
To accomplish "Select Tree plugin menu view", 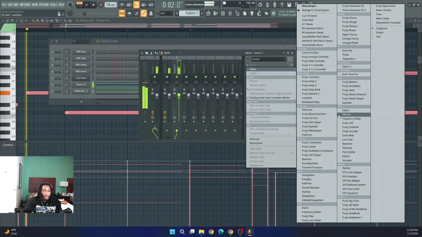I will tap(378, 37).
